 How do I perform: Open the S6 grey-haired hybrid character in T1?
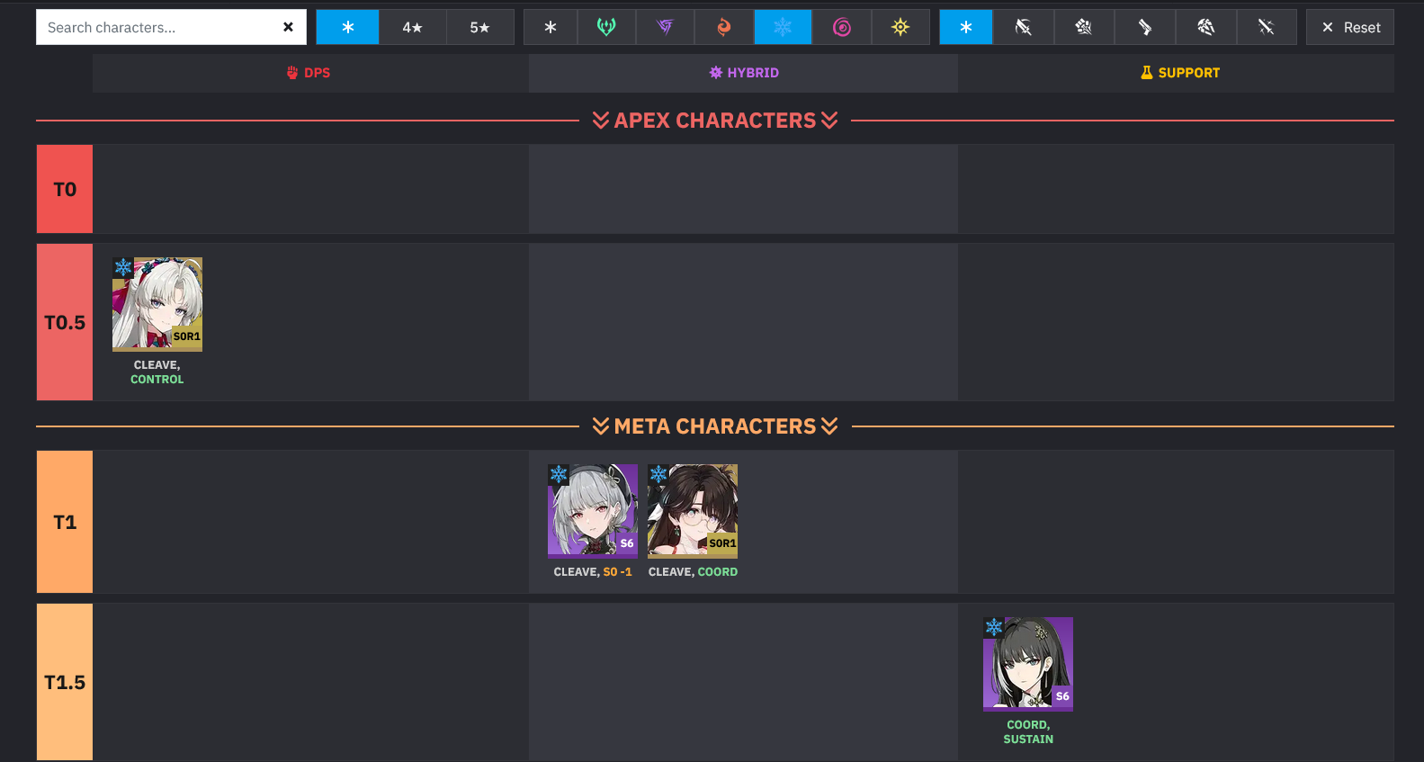pos(593,511)
